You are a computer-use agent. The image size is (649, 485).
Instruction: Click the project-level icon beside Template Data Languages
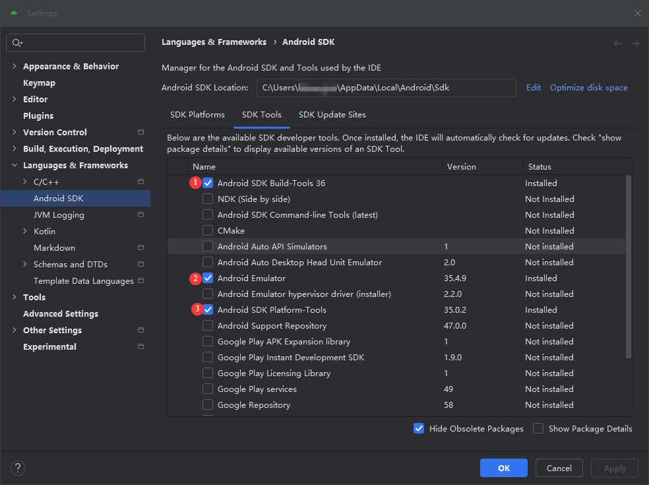(x=140, y=280)
